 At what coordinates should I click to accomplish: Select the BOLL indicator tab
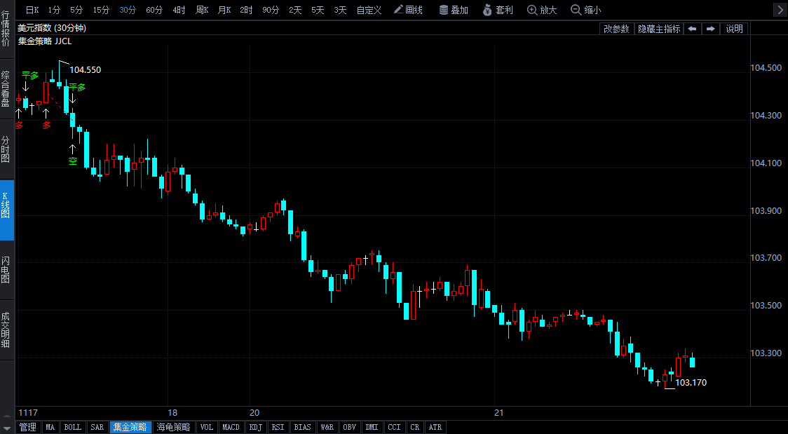pyautogui.click(x=73, y=427)
